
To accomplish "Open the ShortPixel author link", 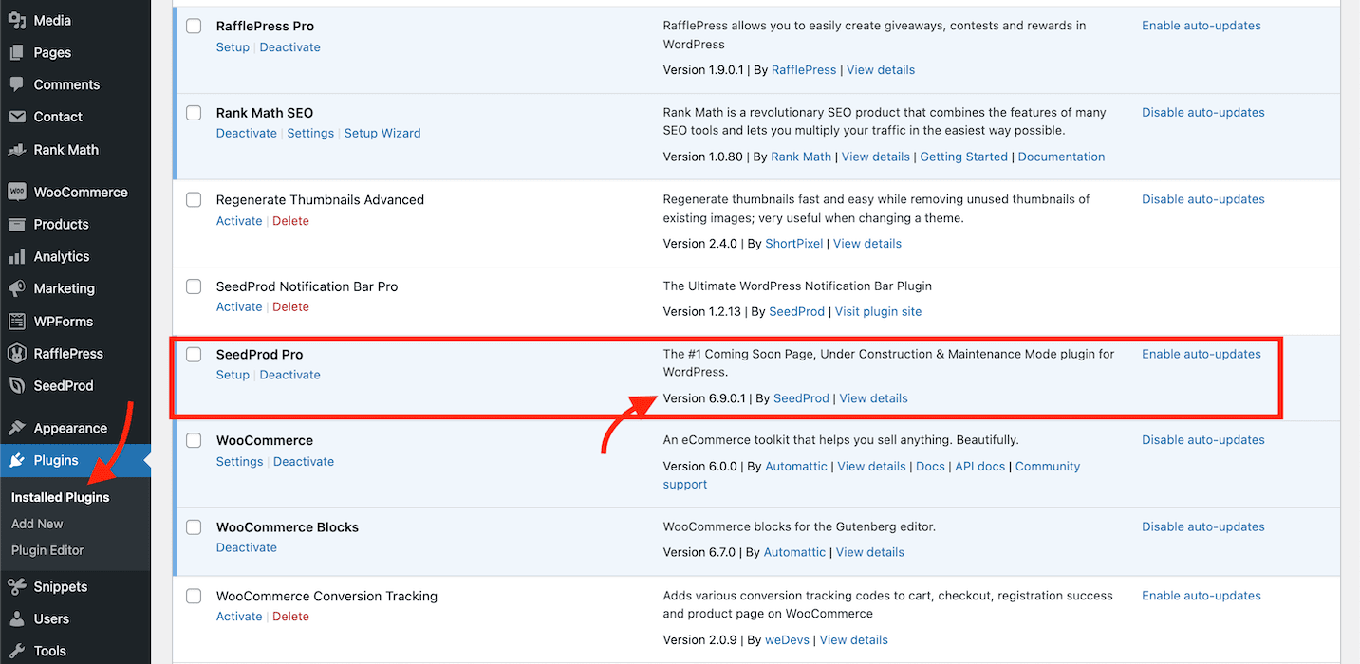I will point(794,244).
